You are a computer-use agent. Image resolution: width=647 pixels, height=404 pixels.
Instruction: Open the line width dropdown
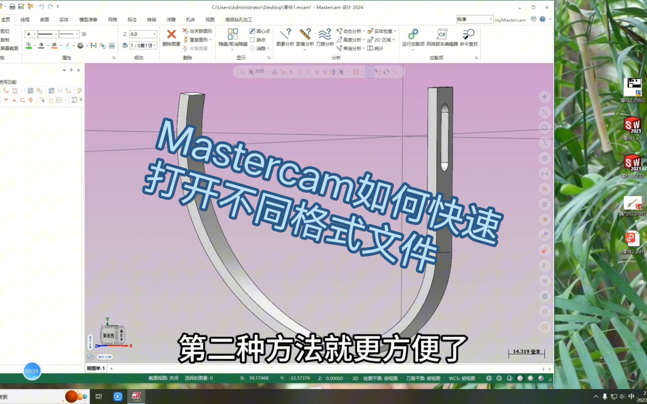pyautogui.click(x=77, y=34)
